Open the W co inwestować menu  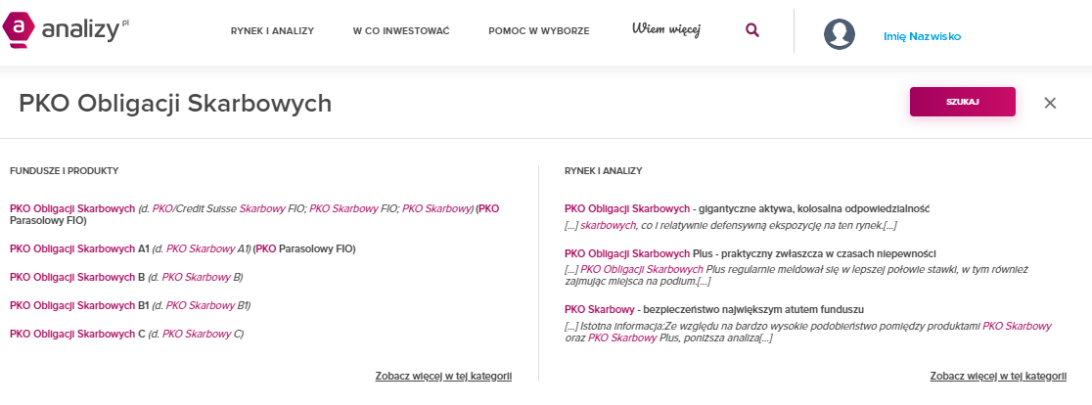pyautogui.click(x=400, y=31)
